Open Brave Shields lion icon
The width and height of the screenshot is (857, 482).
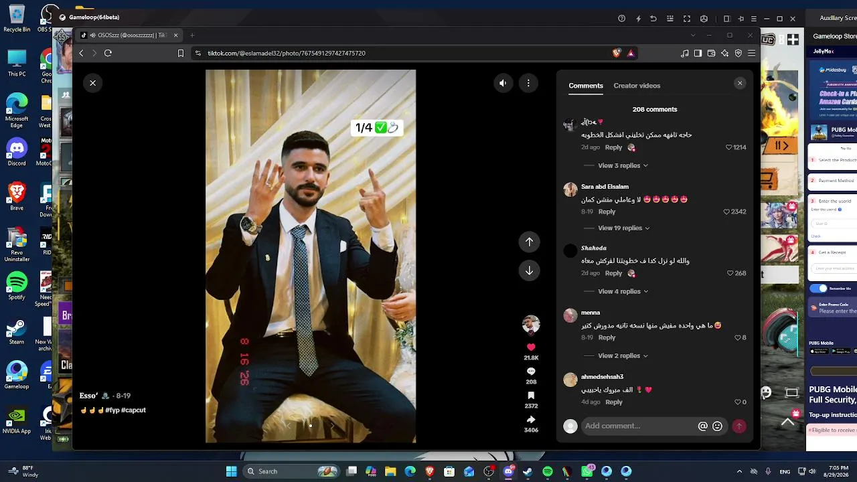617,53
